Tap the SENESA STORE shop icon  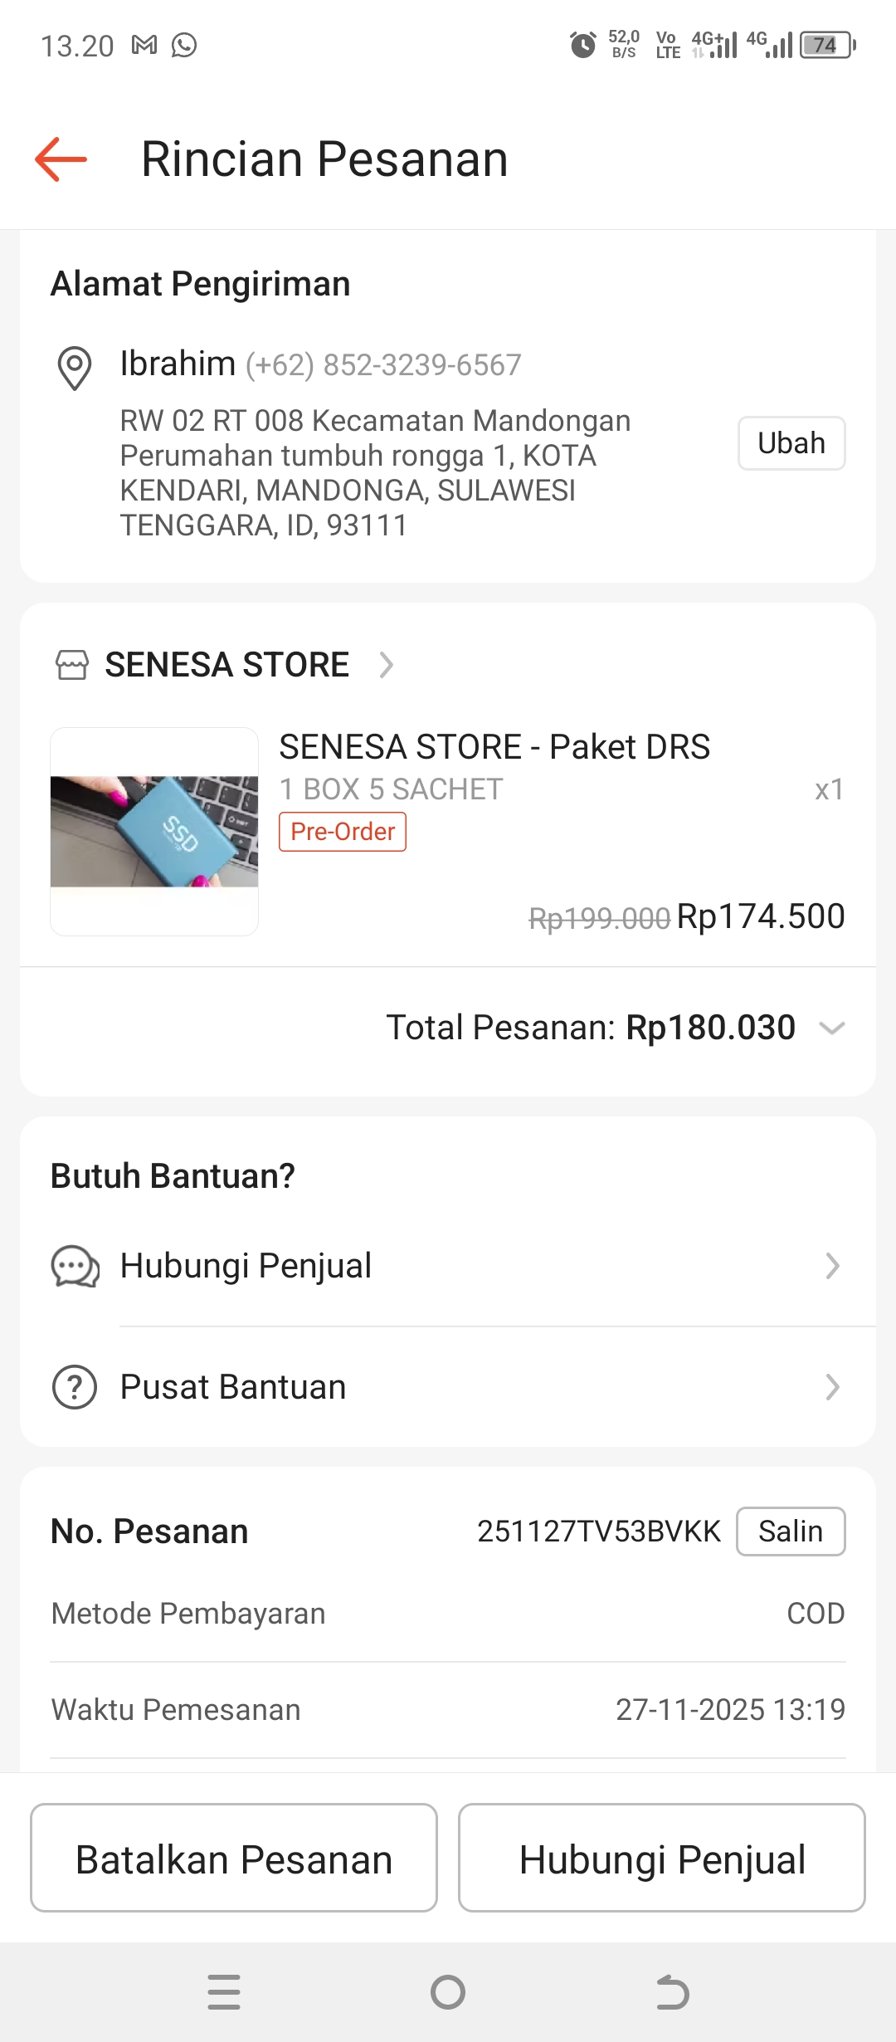click(x=71, y=665)
